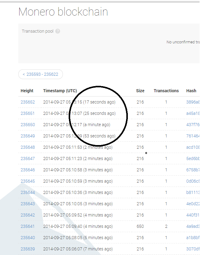202x255 pixels.
Task: Open block hash starting 6758b7
Action: tap(193, 170)
